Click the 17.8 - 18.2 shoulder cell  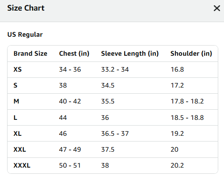[187, 101]
